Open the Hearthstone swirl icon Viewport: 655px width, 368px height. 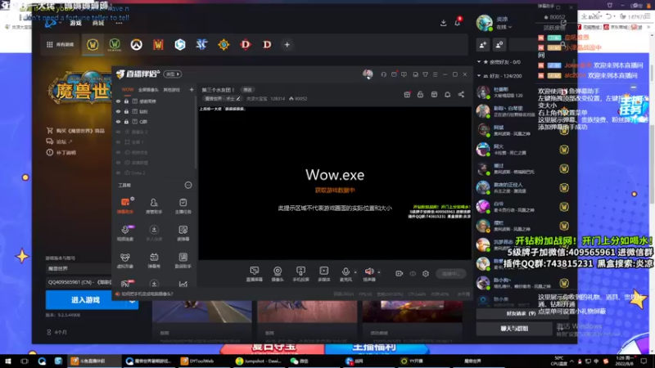pyautogui.click(x=224, y=44)
